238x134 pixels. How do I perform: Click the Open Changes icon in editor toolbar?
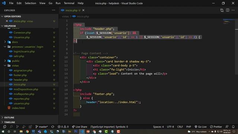222,10
